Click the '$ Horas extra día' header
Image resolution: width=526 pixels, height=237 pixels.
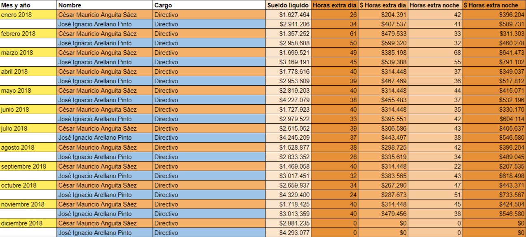383,5
